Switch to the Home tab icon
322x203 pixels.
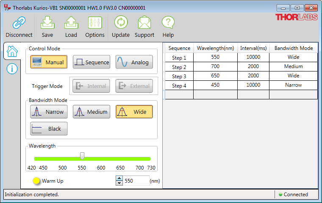pos(12,51)
